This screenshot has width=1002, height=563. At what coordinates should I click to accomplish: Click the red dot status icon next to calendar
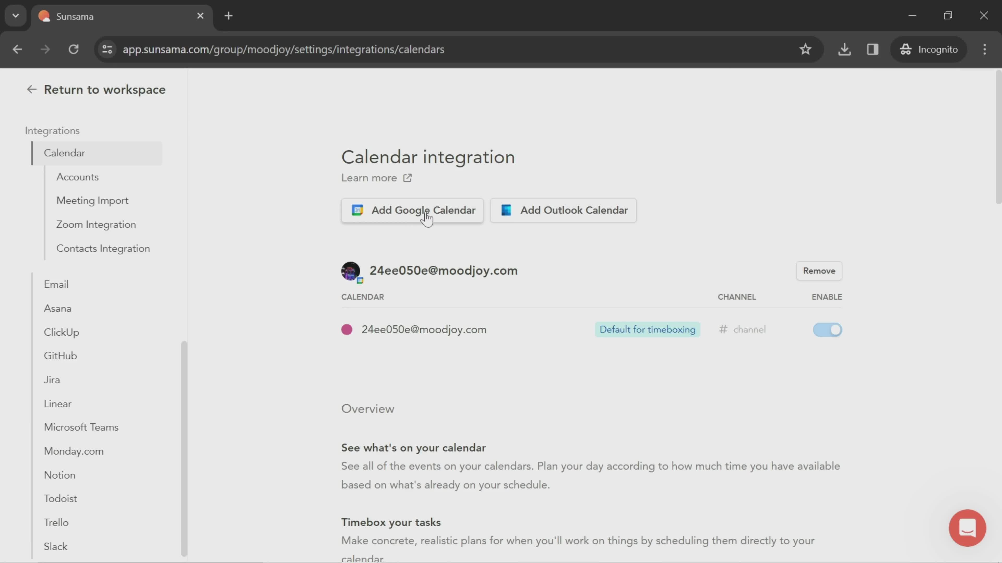(x=346, y=329)
